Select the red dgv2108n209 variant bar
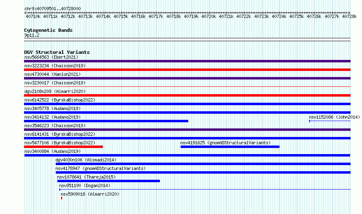This screenshot has width=362, height=214. pyautogui.click(x=187, y=95)
